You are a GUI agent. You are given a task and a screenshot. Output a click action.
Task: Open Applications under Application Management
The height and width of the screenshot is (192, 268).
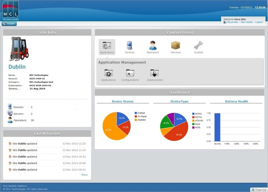click(x=108, y=75)
